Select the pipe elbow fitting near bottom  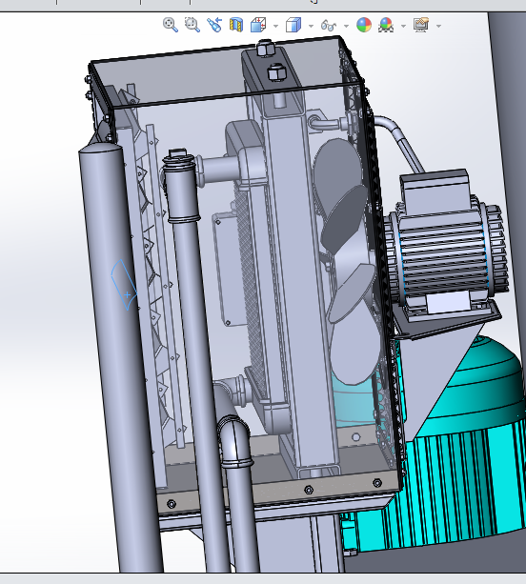tap(234, 439)
